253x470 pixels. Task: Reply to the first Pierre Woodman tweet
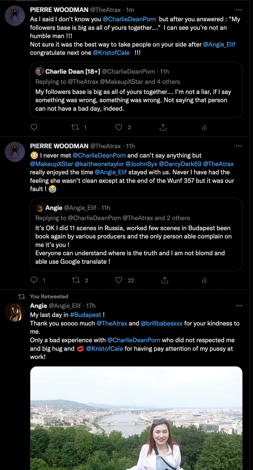(34, 127)
